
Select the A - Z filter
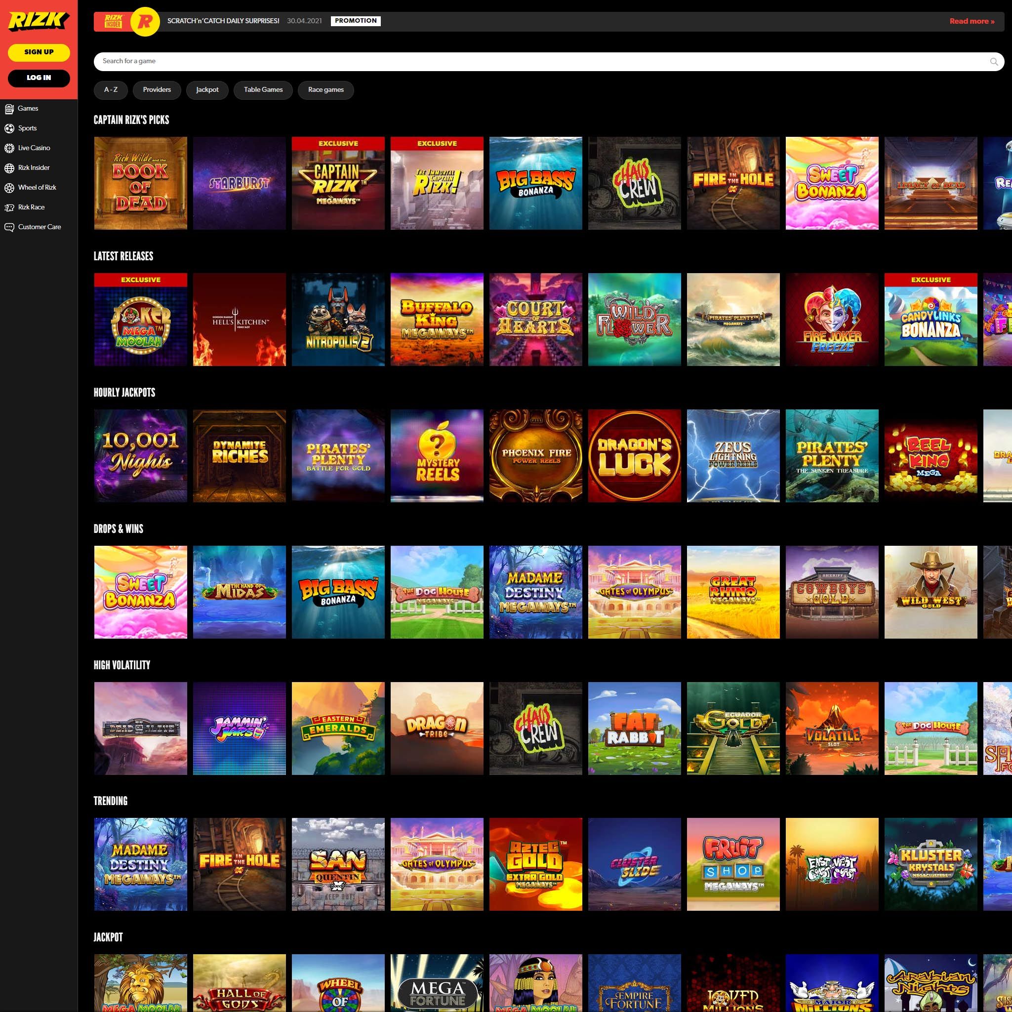point(111,90)
